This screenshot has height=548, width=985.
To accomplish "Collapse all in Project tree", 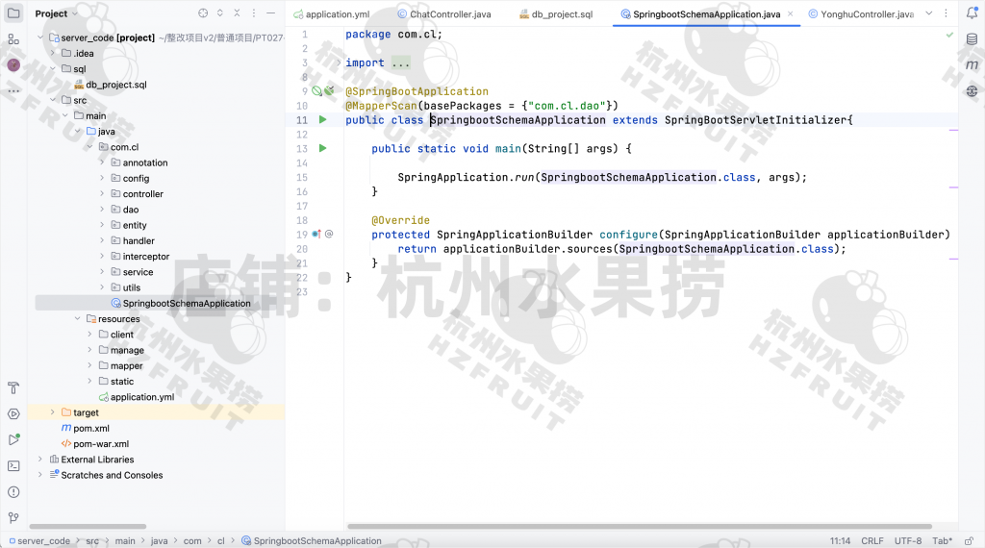I will [239, 13].
